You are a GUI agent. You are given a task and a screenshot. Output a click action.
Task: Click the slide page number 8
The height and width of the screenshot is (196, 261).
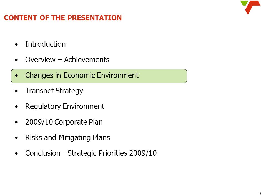point(259,193)
